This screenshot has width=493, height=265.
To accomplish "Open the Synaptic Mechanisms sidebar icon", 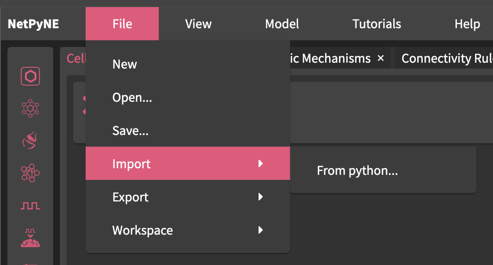I will (30, 140).
